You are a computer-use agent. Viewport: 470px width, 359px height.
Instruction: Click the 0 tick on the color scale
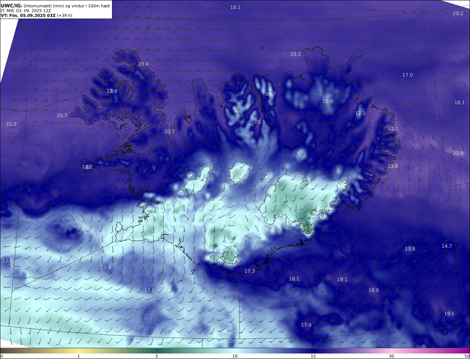(2, 356)
